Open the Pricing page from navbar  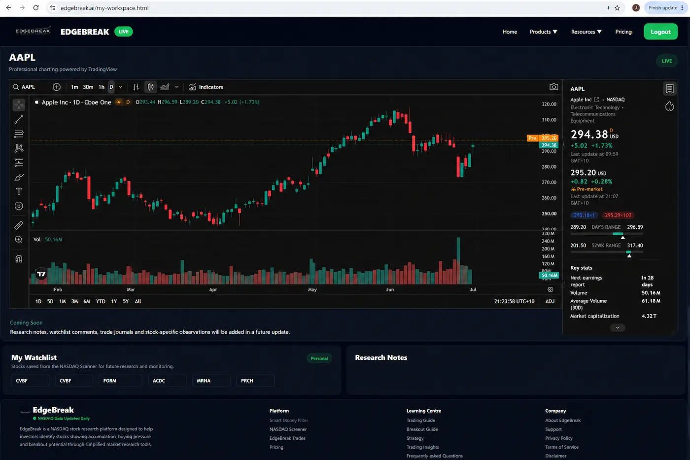(623, 32)
